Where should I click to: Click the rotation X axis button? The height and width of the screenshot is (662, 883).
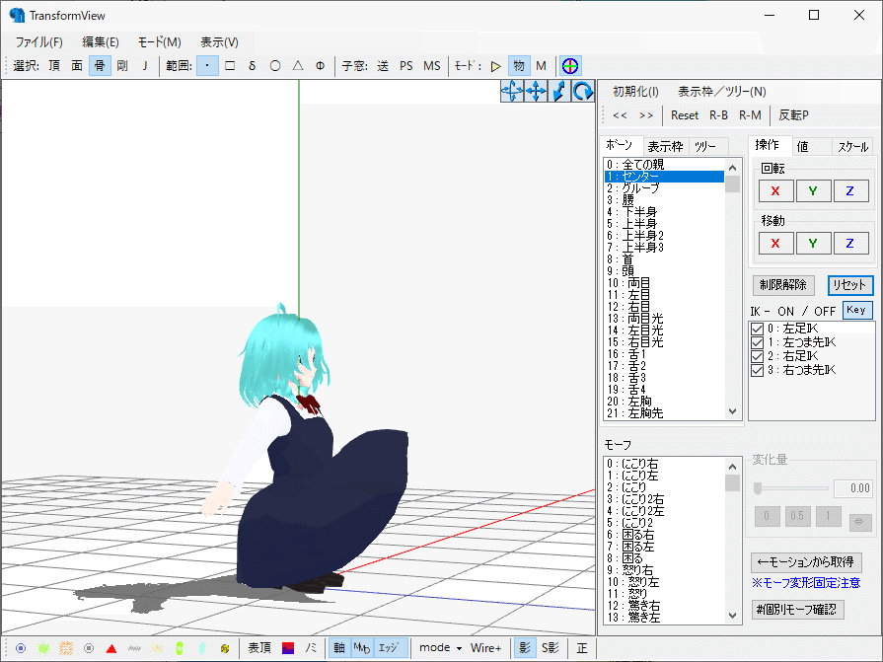[775, 190]
